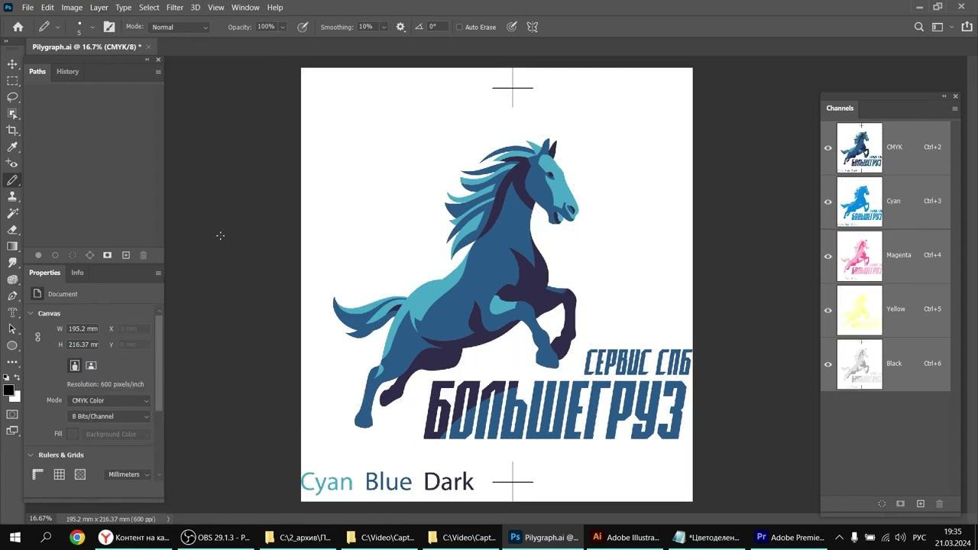Open smoothing options gear
This screenshot has width=978, height=550.
coord(400,27)
